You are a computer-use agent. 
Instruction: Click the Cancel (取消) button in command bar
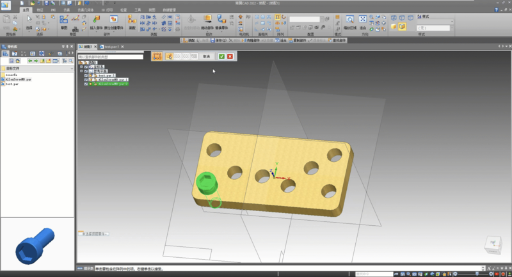(206, 56)
